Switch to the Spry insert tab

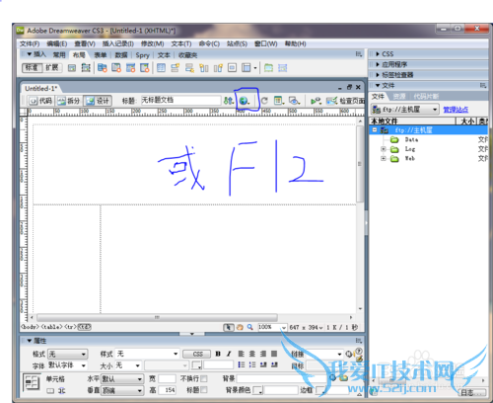point(142,55)
